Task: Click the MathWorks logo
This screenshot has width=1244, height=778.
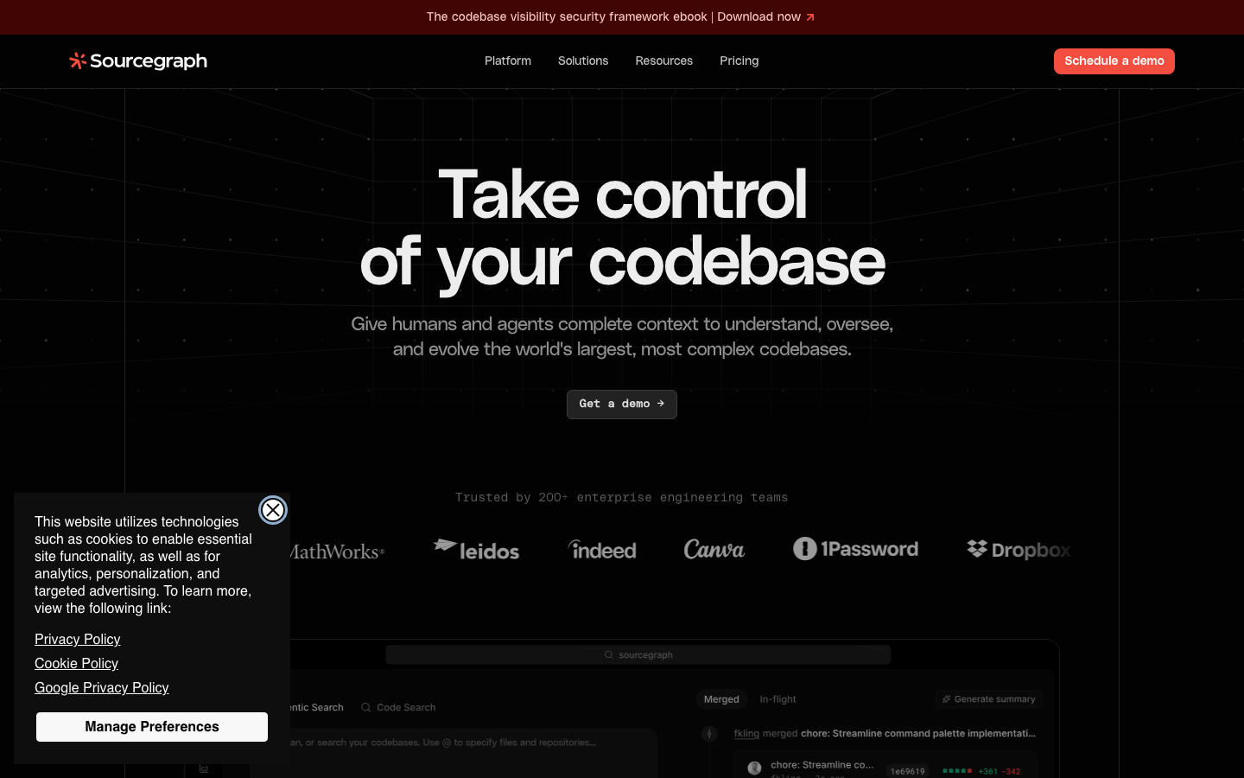Action: [337, 551]
